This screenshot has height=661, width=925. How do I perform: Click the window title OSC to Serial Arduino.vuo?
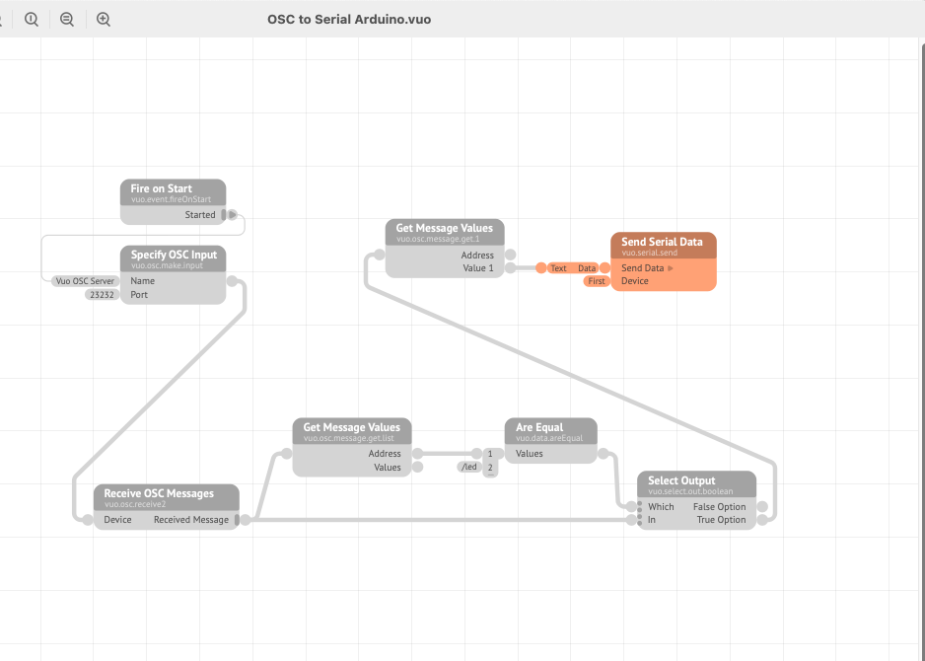(349, 19)
